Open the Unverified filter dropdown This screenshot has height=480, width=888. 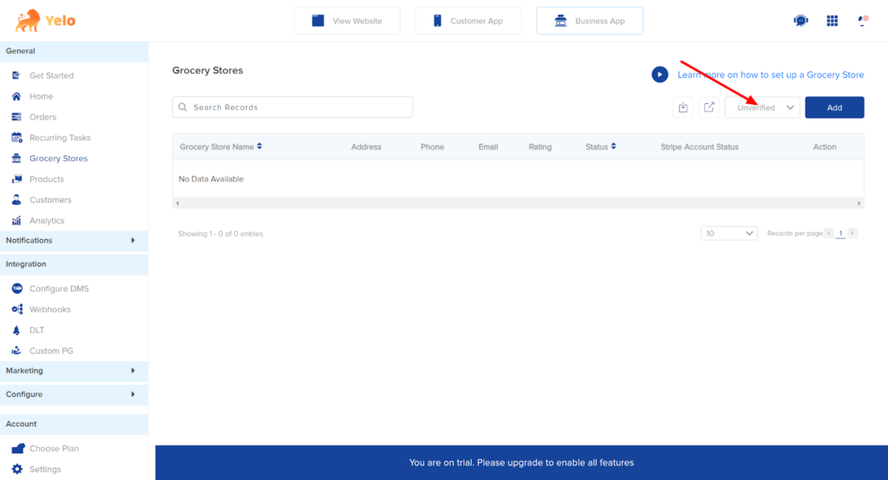pyautogui.click(x=762, y=107)
